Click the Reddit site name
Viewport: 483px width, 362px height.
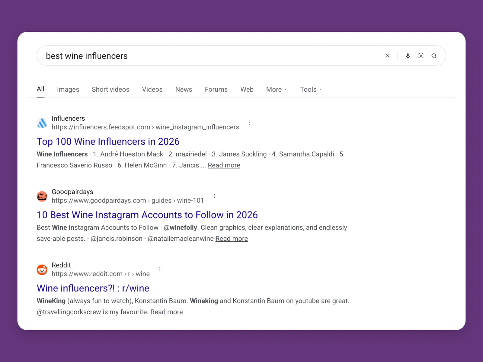click(x=61, y=265)
